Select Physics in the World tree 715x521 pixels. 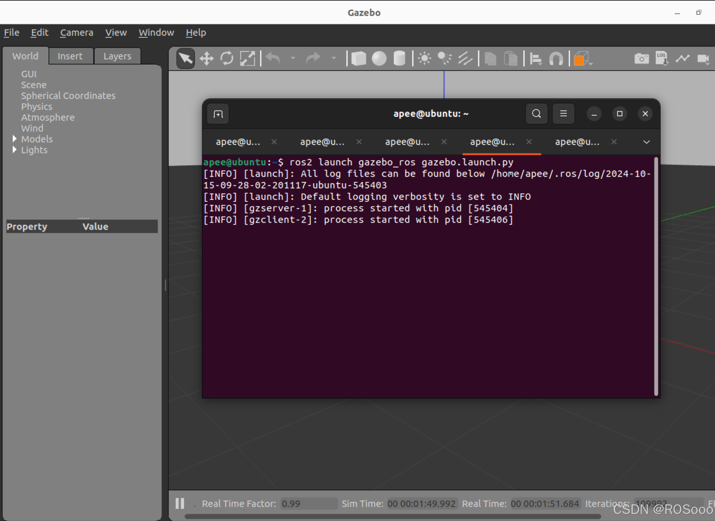click(37, 107)
